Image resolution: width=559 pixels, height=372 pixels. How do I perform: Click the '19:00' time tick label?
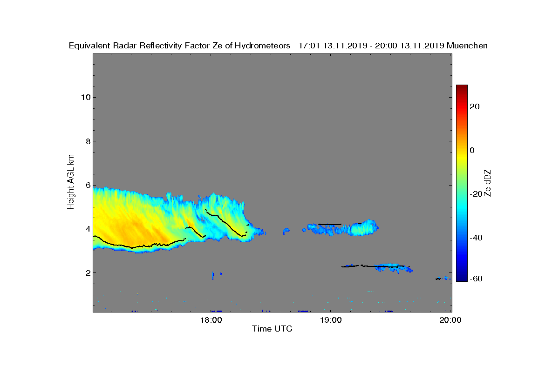tap(330, 320)
